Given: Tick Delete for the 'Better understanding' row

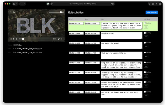Looking at the screenshot, I should 145,82.
